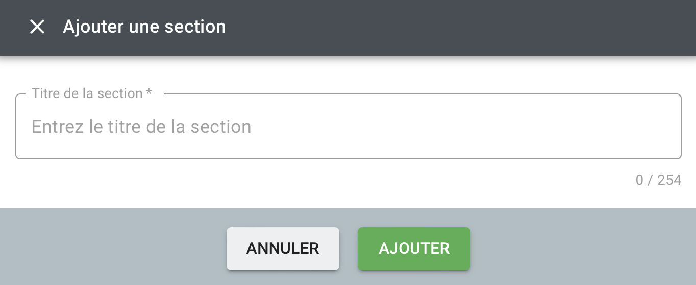The width and height of the screenshot is (696, 285).
Task: Submit the form with the AJOUTER button
Action: [414, 249]
